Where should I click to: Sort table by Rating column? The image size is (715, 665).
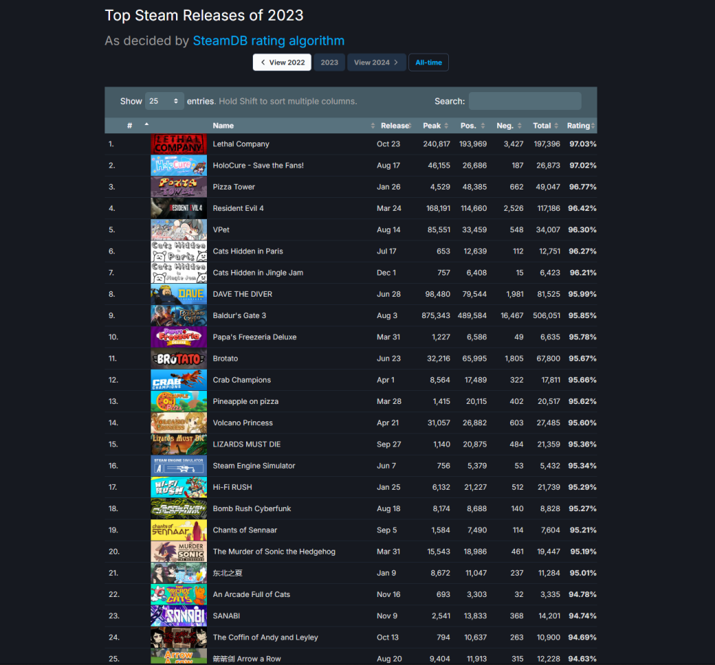click(x=578, y=125)
